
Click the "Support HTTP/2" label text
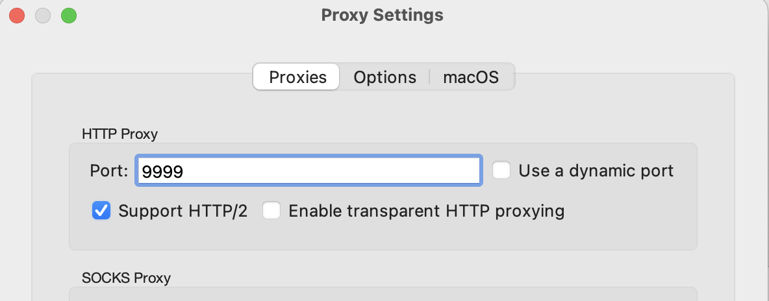point(183,211)
